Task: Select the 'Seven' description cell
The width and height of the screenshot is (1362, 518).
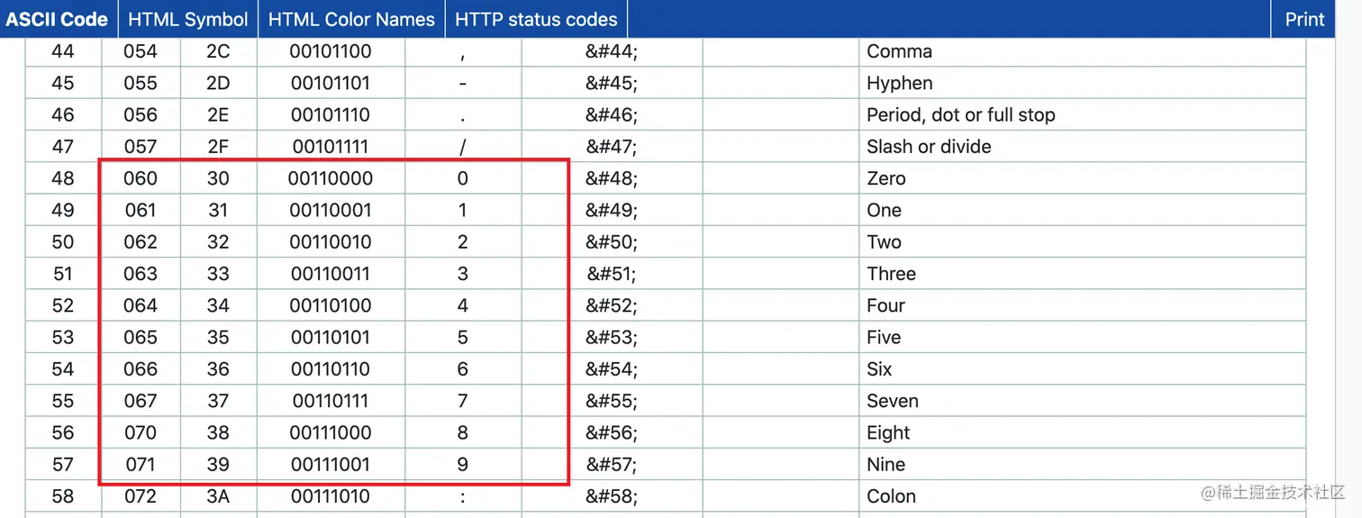Action: [x=1083, y=401]
